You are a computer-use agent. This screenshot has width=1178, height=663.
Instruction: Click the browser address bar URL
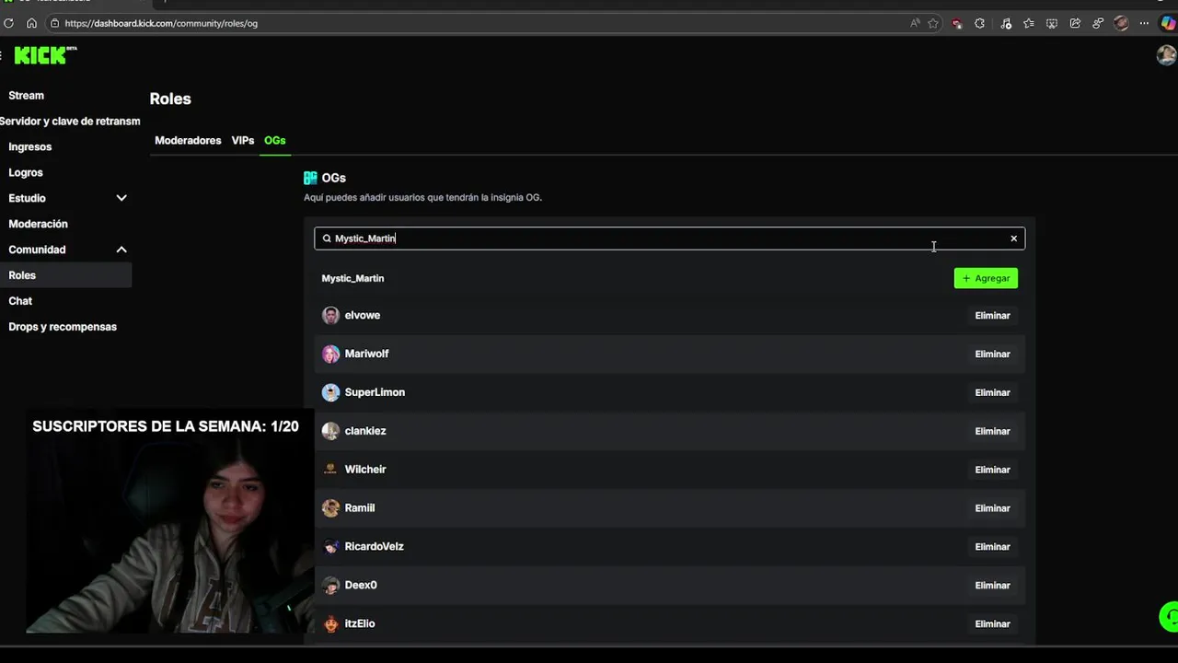click(161, 23)
